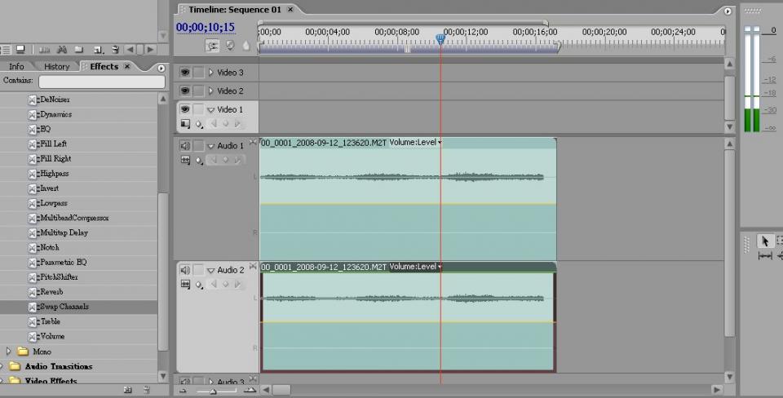Collapse the Audio 2 track
This screenshot has width=783, height=398.
click(x=210, y=270)
